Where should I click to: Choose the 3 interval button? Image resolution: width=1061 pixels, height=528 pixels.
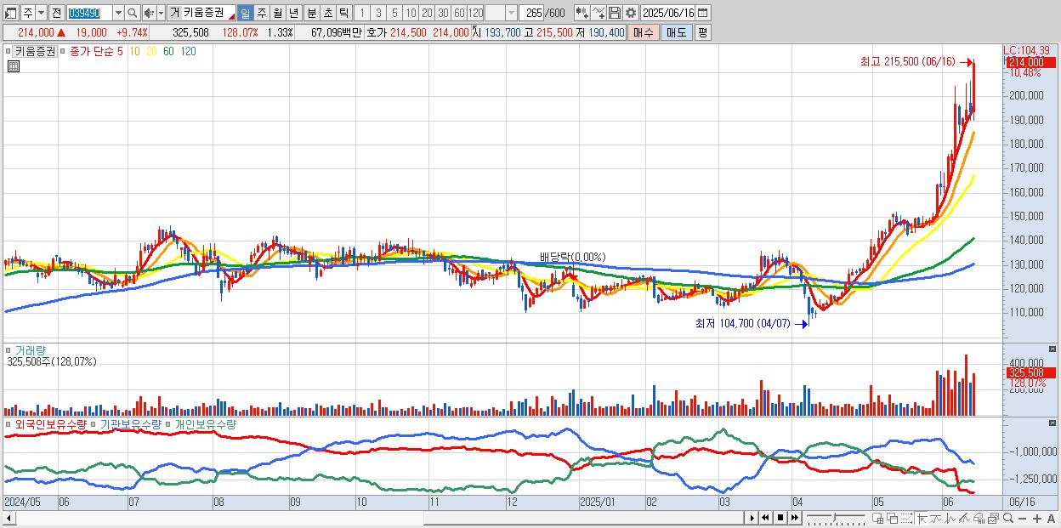coord(378,13)
